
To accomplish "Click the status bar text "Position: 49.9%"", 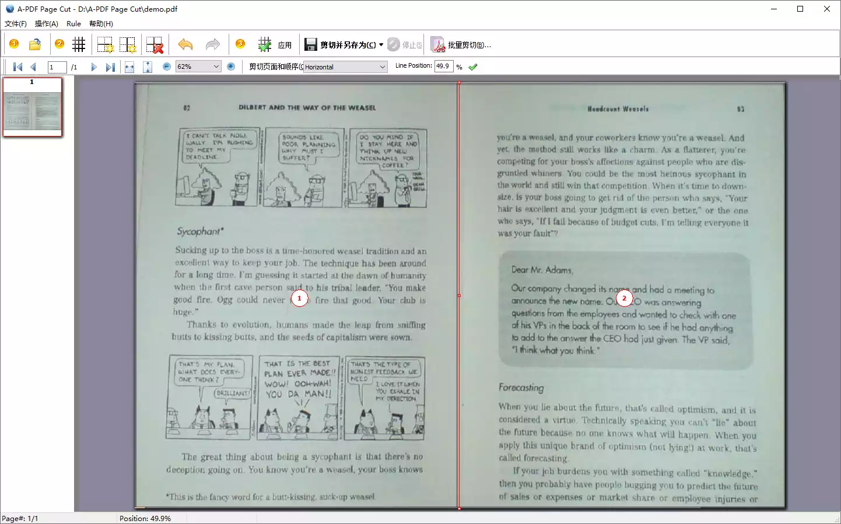I will click(145, 518).
